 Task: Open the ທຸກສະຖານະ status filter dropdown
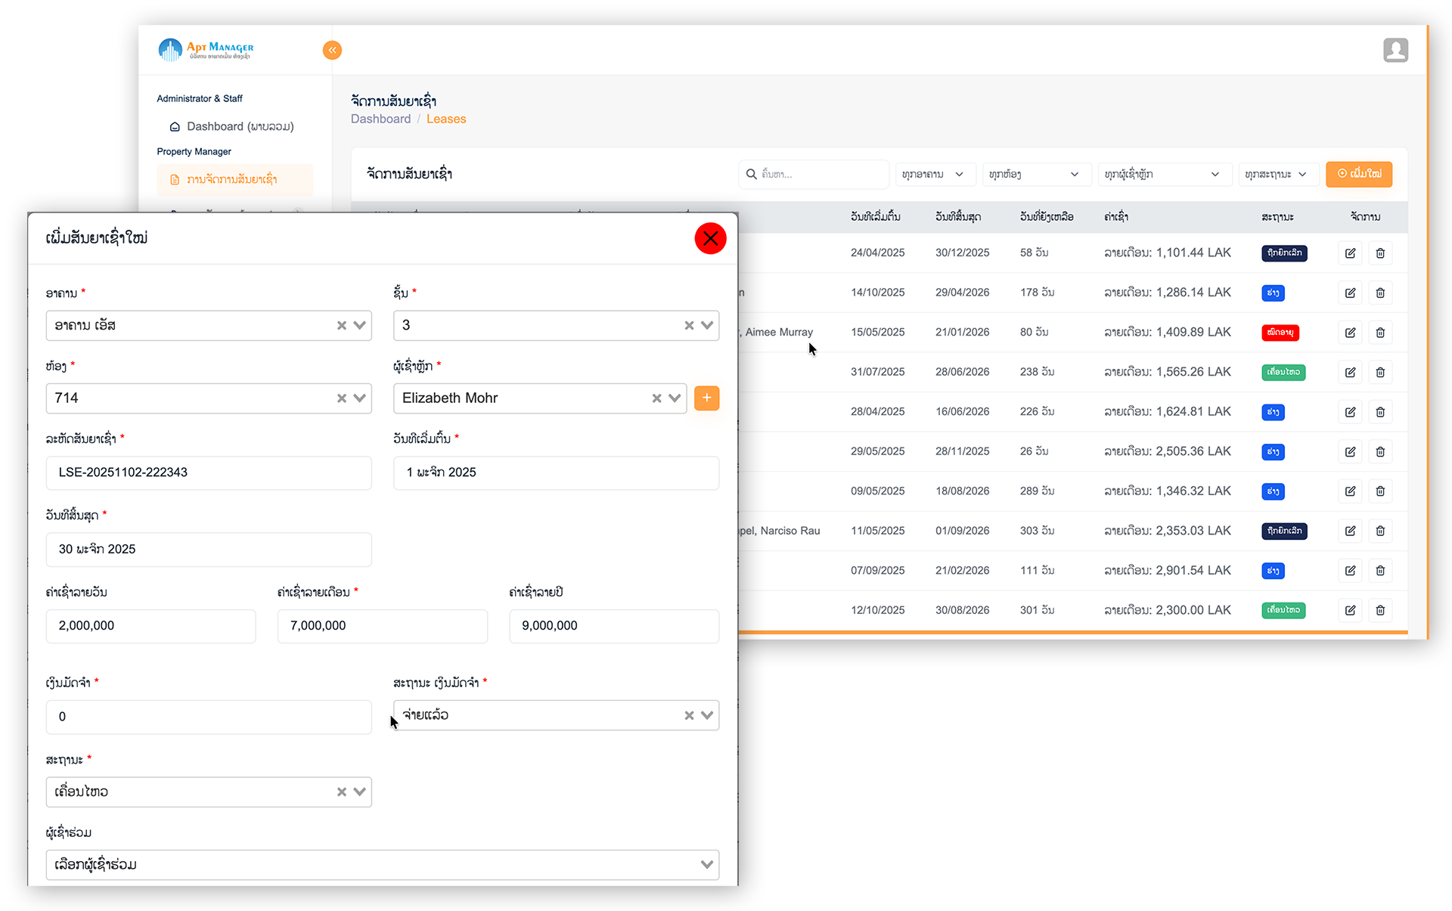(x=1277, y=174)
